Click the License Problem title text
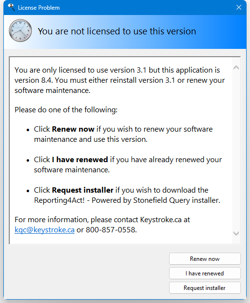250x303 pixels. [39, 8]
